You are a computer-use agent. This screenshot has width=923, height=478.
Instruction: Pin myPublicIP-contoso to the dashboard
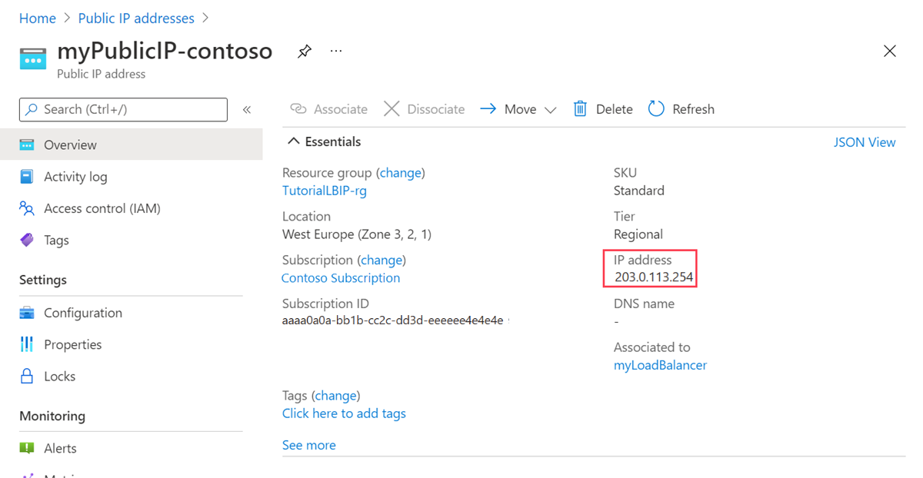(304, 51)
